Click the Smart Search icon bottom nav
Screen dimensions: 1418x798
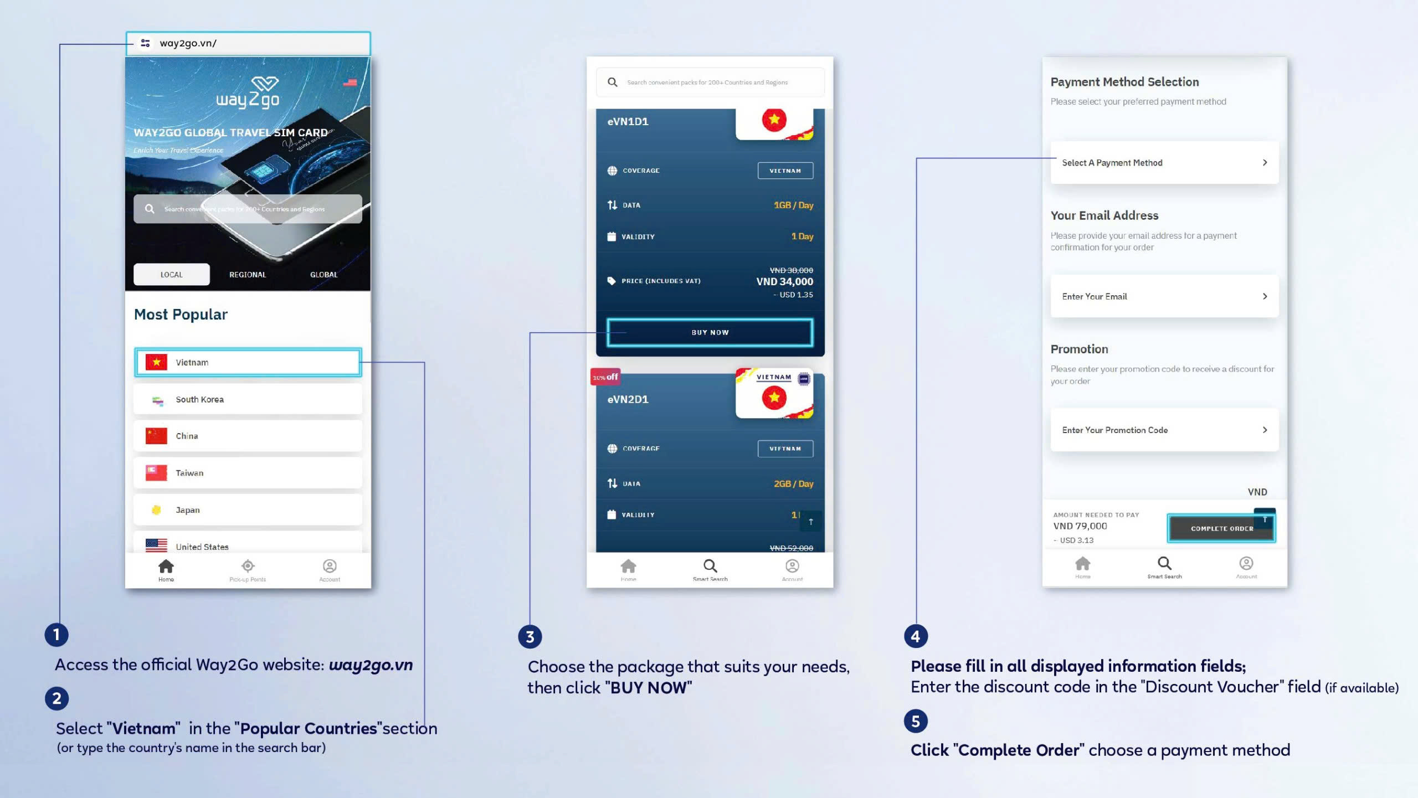click(708, 567)
